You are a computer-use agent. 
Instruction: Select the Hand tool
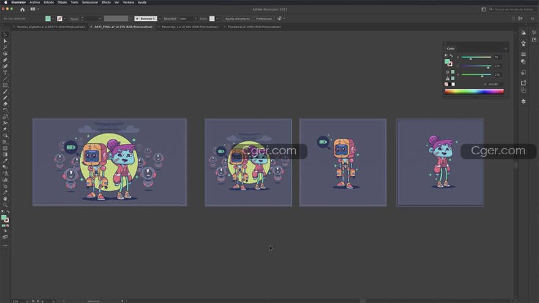click(x=5, y=198)
